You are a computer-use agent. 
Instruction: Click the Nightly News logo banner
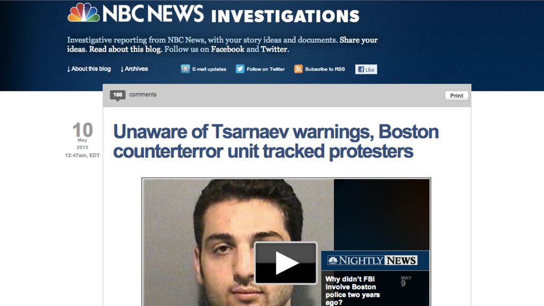point(375,260)
